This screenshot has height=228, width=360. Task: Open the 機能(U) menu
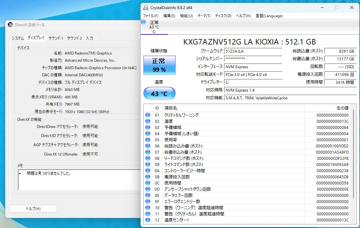point(187,16)
